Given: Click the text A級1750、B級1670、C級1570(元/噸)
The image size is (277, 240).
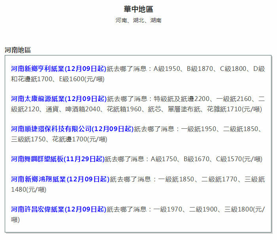Looking at the screenshot, I should (206, 159).
